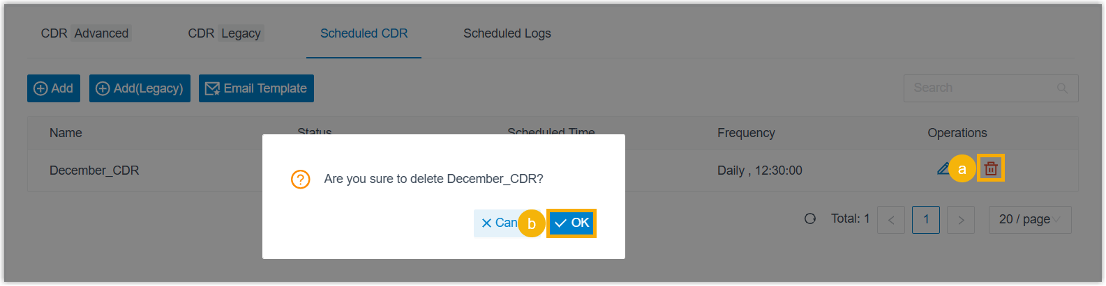
Task: Click the pencil edit icon for December_CDR
Action: coord(943,168)
